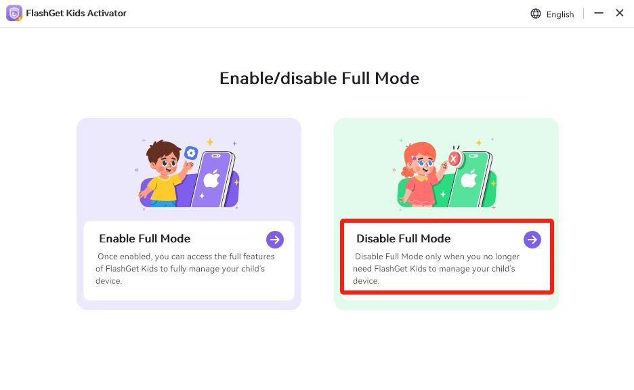Click the purple arrow on Enable Full Mode
This screenshot has height=390, width=634.
274,239
